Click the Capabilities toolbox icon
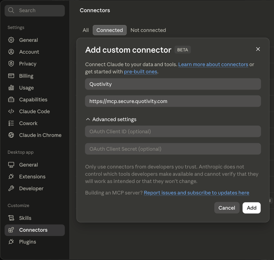The height and width of the screenshot is (260, 274). (x=11, y=99)
